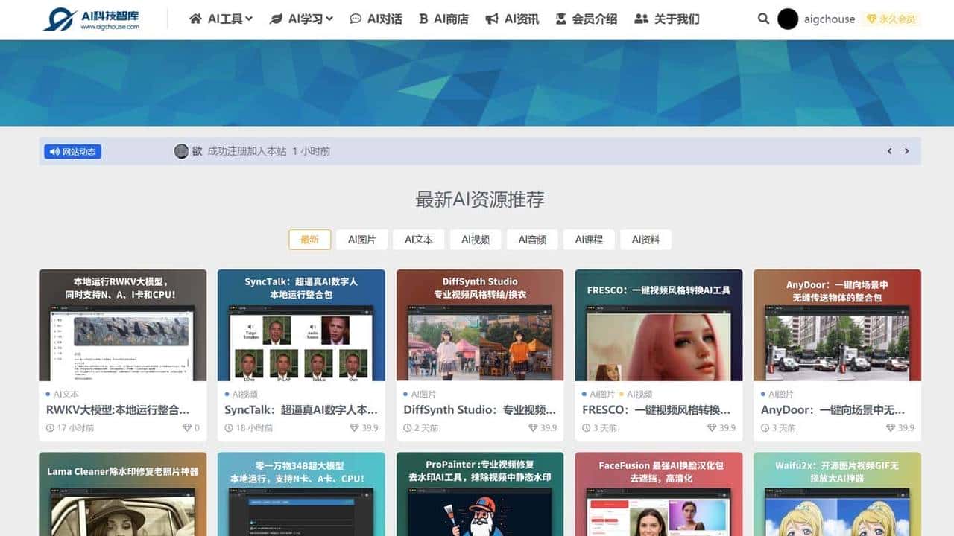Screen dimensions: 954x536
Task: Click the speech bubble icon for AI对话
Action: pos(356,19)
